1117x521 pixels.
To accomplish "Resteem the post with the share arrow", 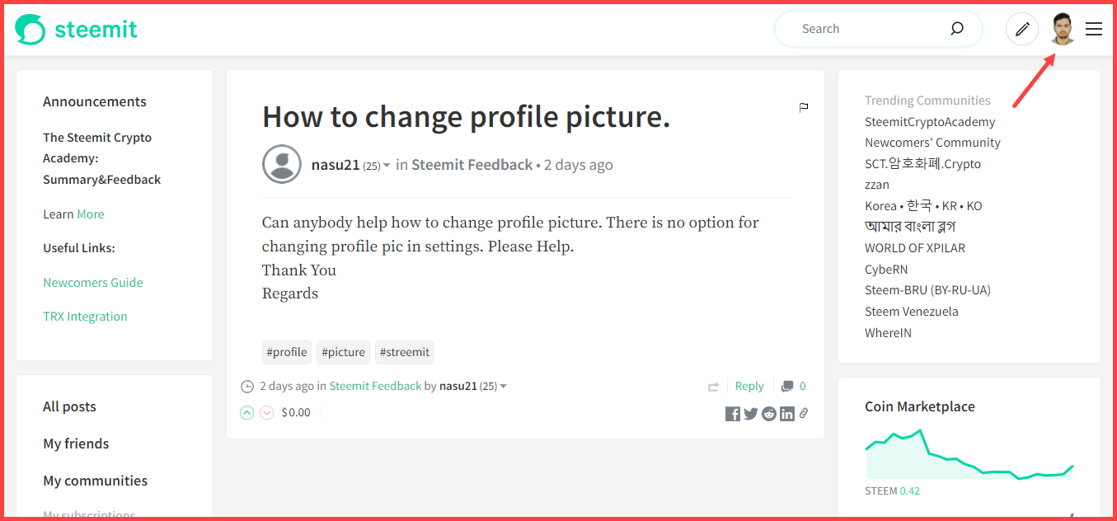I will [713, 387].
